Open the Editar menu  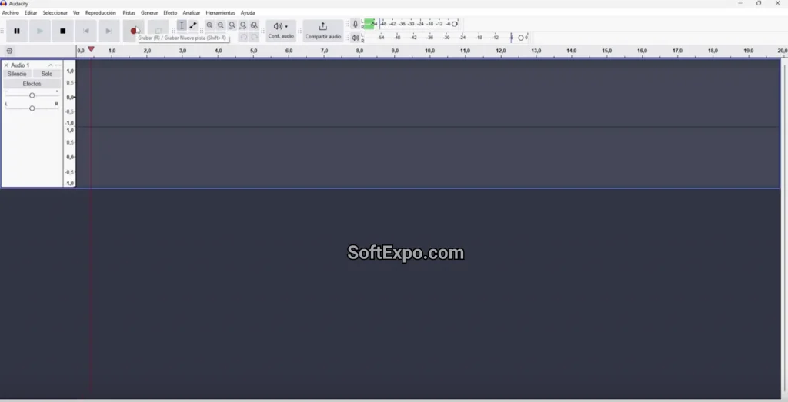(31, 12)
